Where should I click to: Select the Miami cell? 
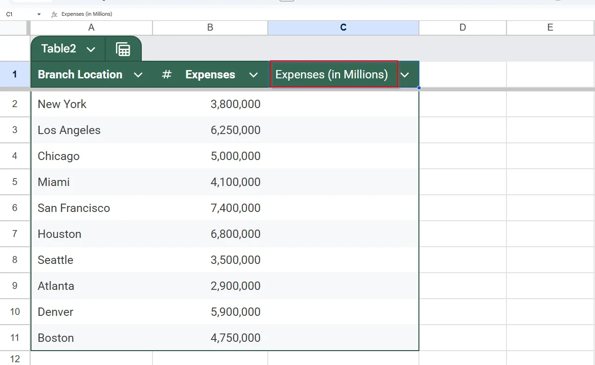coord(91,182)
